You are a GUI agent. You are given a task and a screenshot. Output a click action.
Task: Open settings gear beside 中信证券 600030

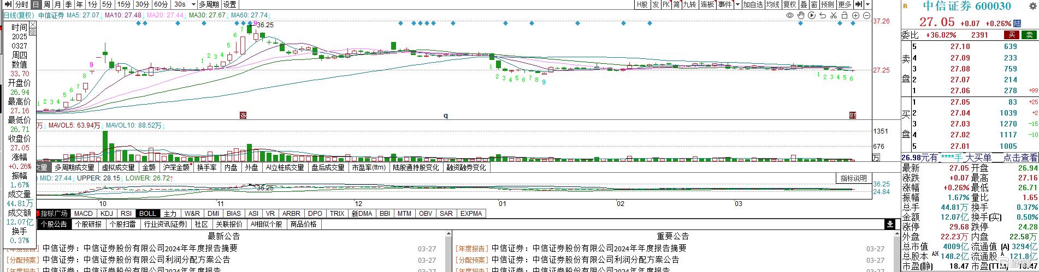[1032, 7]
